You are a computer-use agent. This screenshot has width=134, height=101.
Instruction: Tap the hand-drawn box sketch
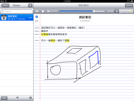(x=73, y=64)
